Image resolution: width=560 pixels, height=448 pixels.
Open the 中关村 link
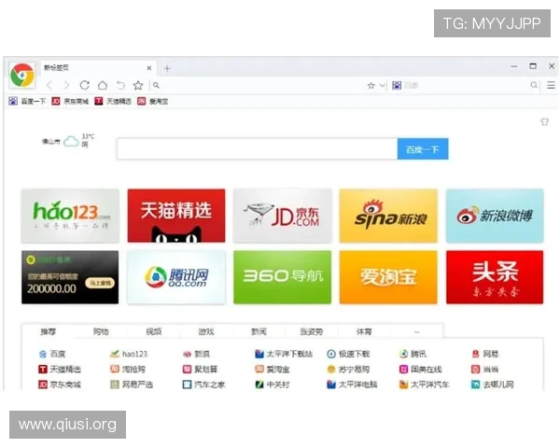click(273, 385)
